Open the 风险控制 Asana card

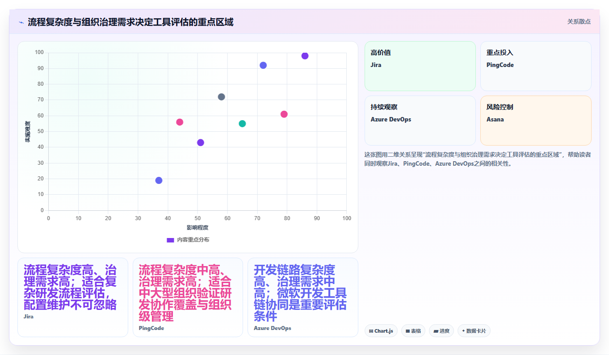point(536,121)
